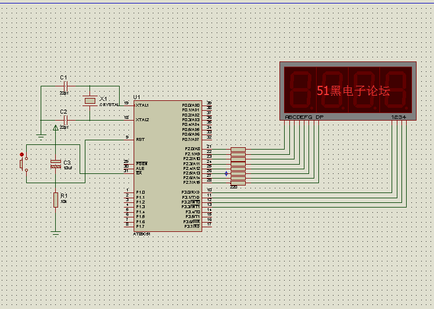Select the ground symbol beside the crystal circuit
434x309 pixels.
[x=41, y=137]
